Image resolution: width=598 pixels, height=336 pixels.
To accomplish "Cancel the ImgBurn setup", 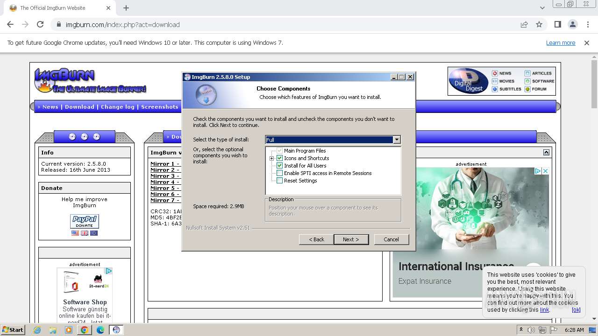I will click(x=391, y=239).
